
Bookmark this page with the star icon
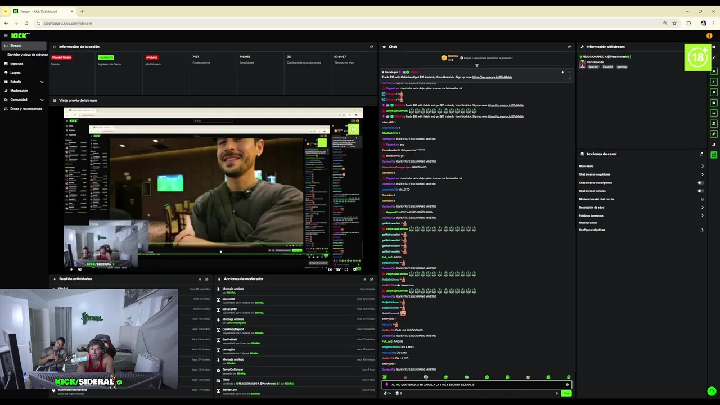[x=674, y=23]
